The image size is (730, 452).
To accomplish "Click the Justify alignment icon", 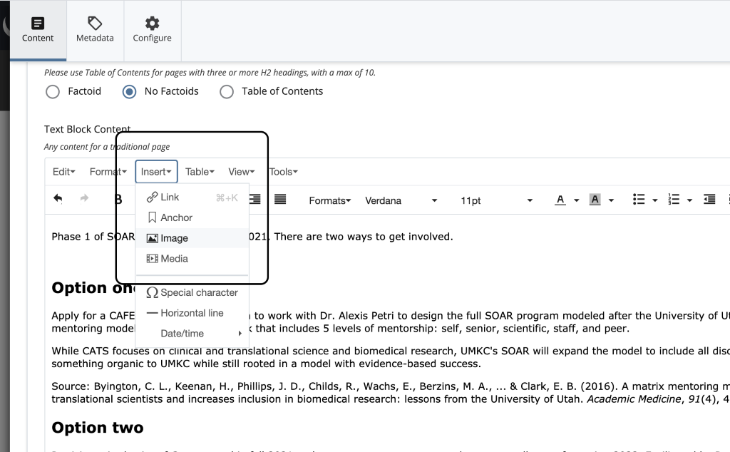I will click(x=280, y=200).
